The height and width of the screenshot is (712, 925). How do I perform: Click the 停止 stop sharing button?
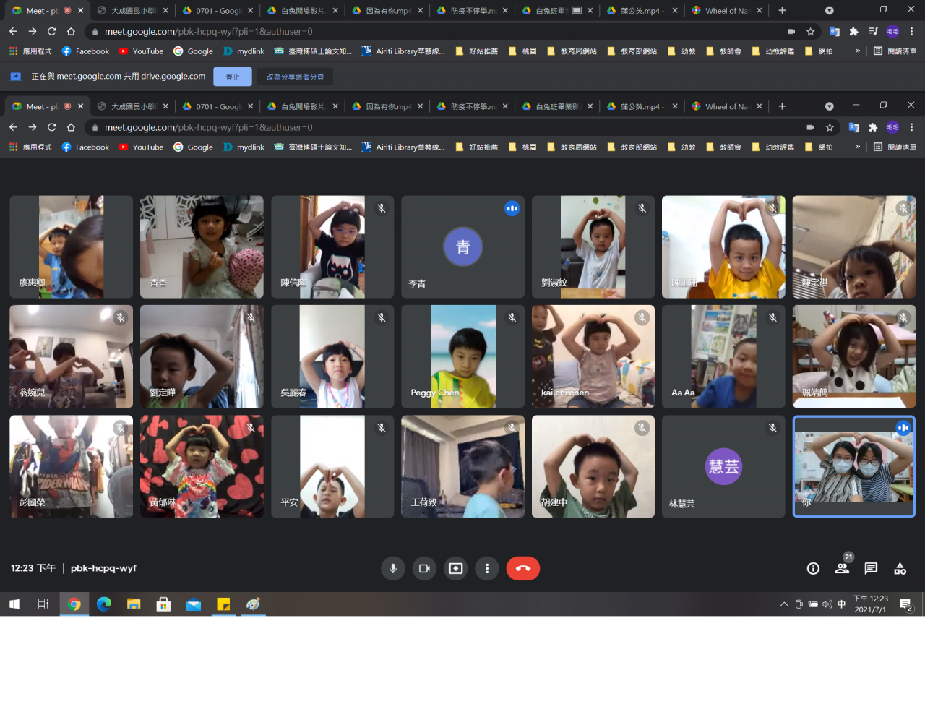click(233, 77)
